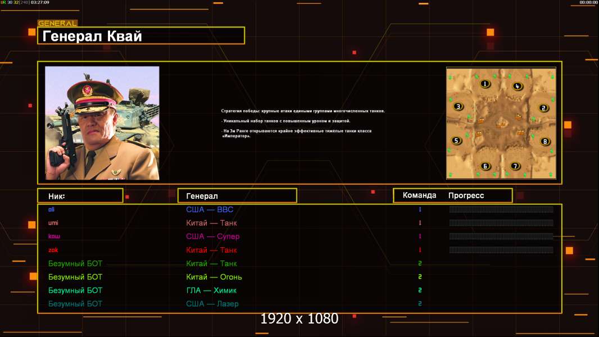Click ail's loading progress bar
The width and height of the screenshot is (599, 337).
(501, 209)
